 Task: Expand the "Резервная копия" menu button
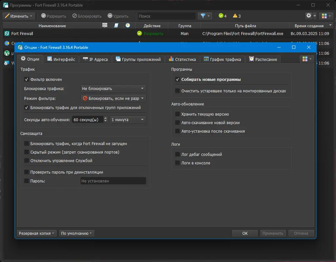36,233
